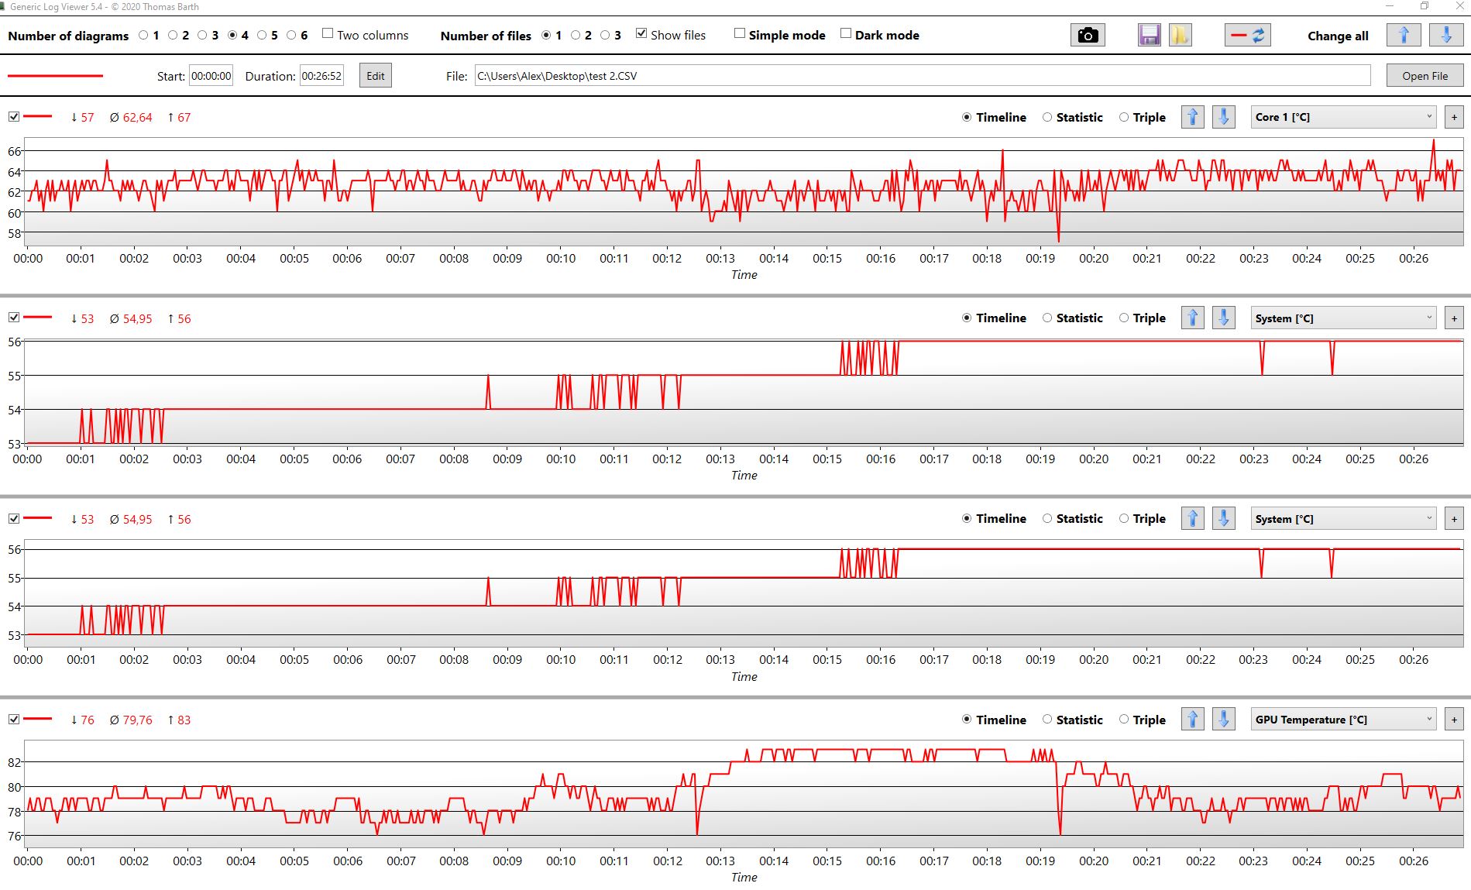Open the GPU Temperature [°C] dropdown
This screenshot has width=1471, height=890.
click(1343, 720)
